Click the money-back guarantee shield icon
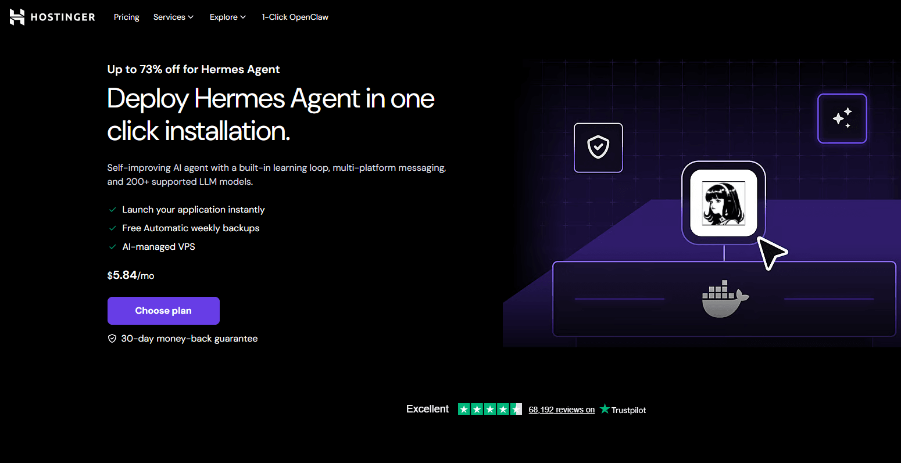The height and width of the screenshot is (463, 901). pos(112,339)
